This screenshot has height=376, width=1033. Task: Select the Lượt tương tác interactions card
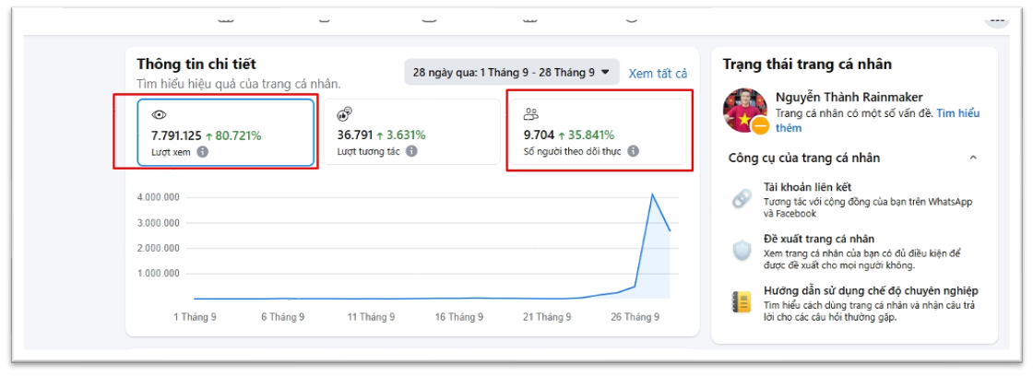[x=411, y=133]
